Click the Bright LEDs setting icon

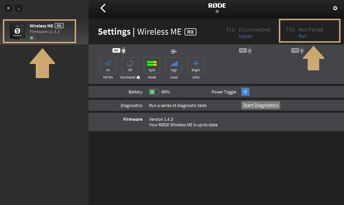(196, 65)
